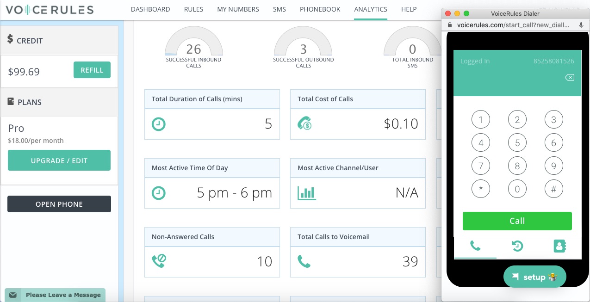Viewport: 590px width, 302px height.
Task: Click the Open Phone button
Action: pos(59,204)
